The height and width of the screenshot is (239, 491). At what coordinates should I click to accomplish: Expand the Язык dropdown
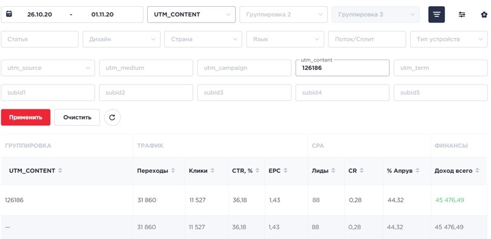pyautogui.click(x=285, y=39)
